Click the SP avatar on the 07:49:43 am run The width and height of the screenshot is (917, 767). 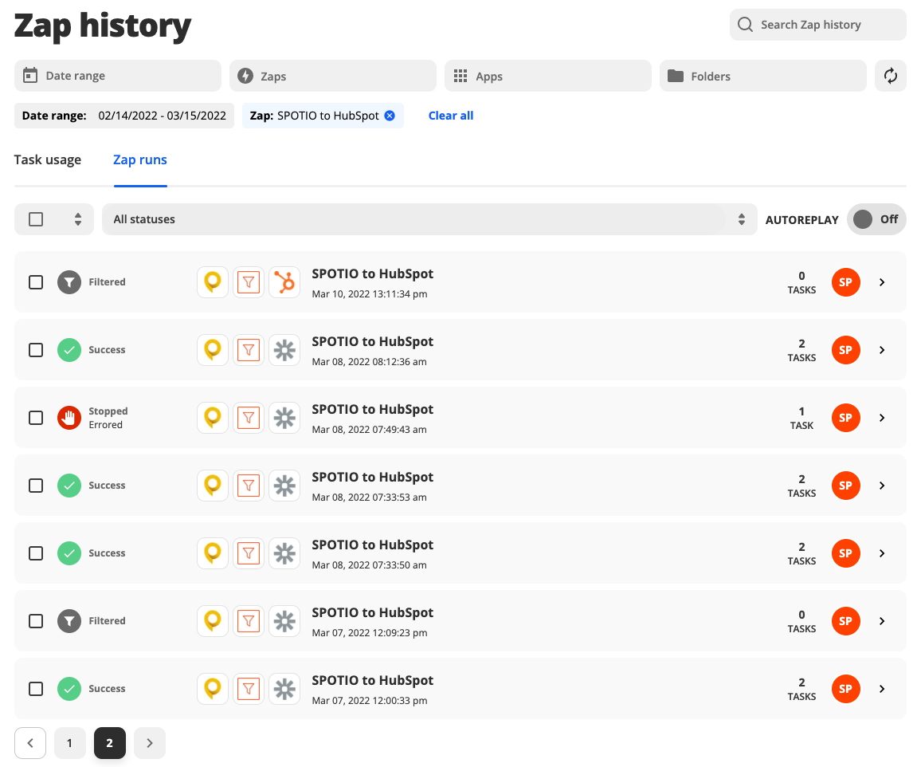pyautogui.click(x=845, y=419)
